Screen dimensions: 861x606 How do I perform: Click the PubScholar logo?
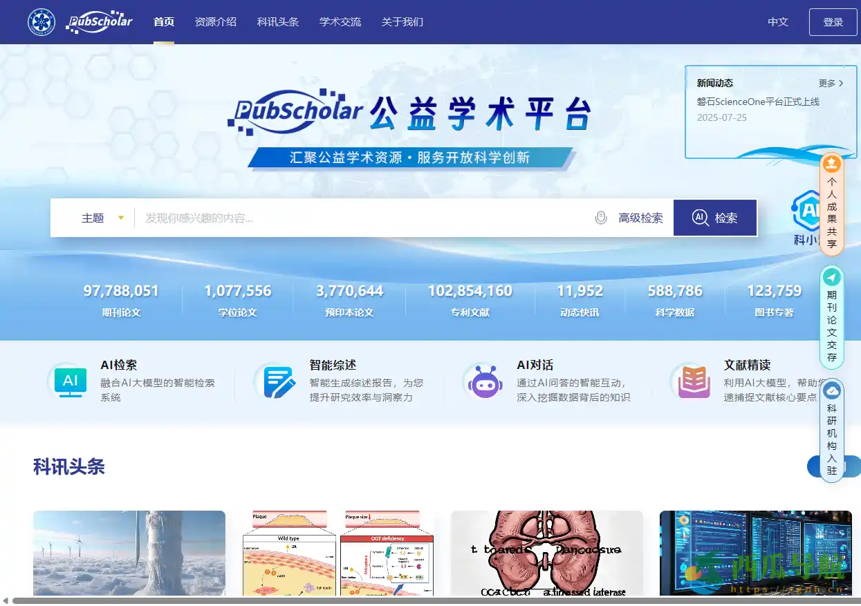coord(99,21)
